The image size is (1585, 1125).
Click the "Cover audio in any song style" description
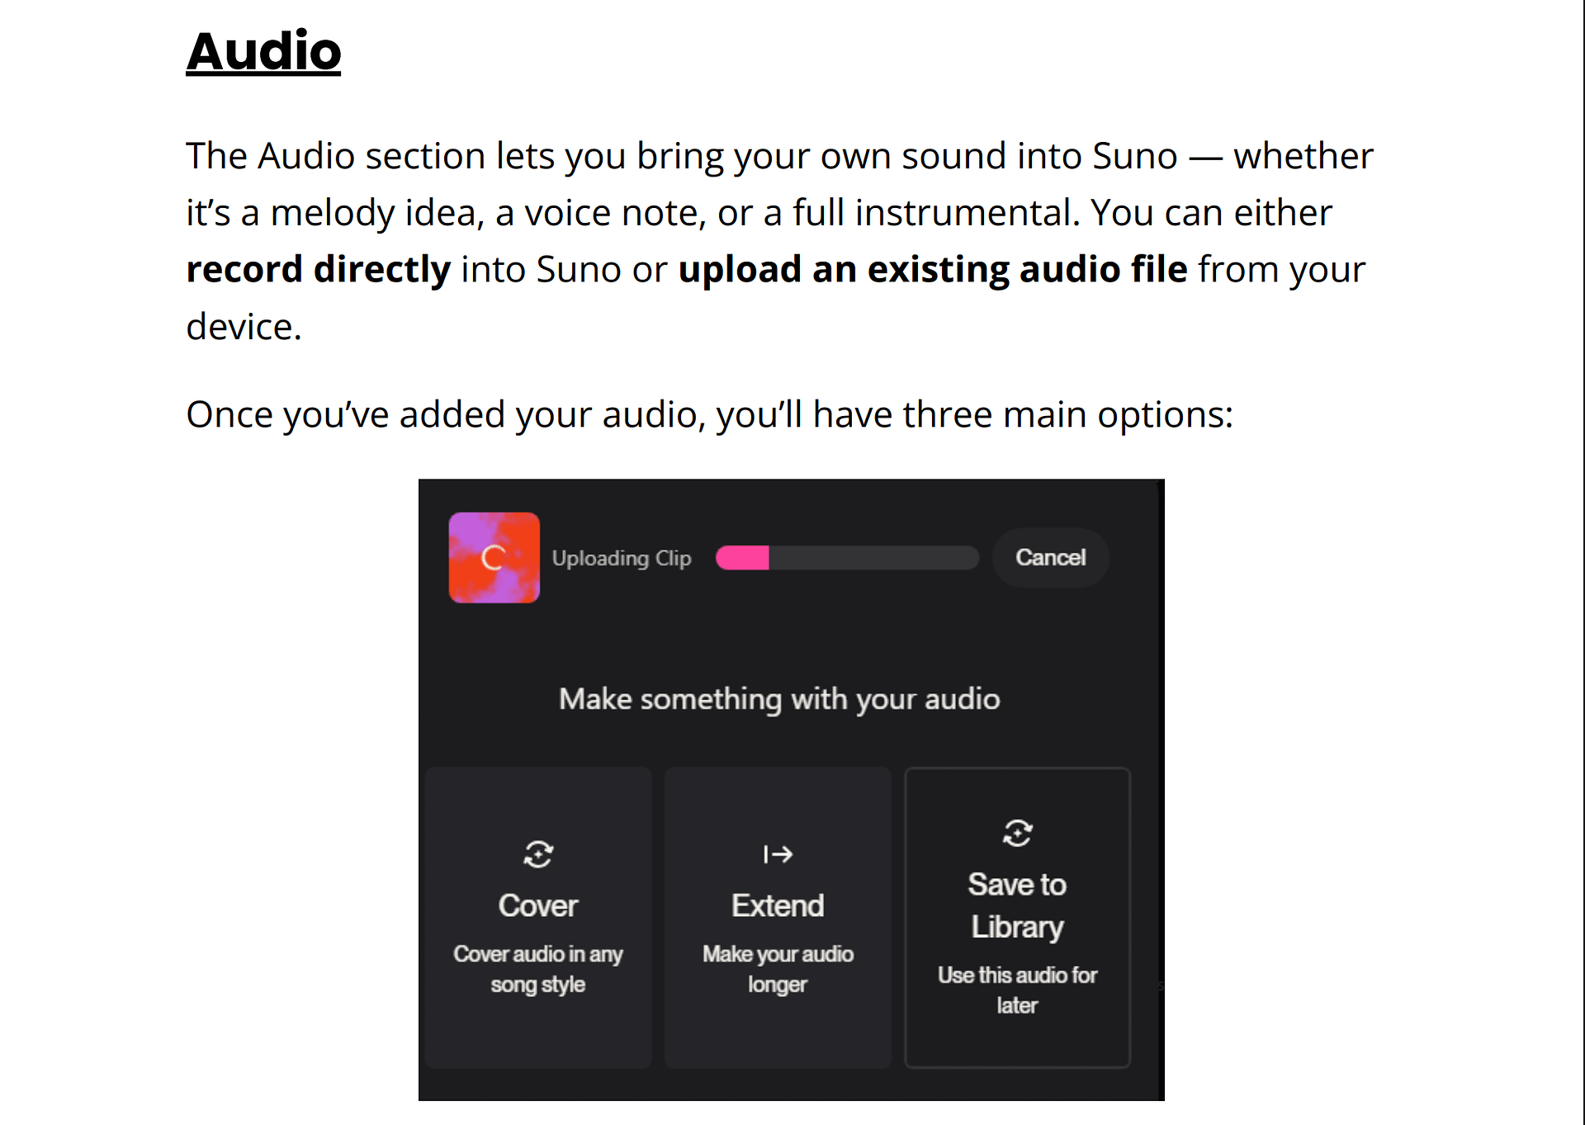pyautogui.click(x=538, y=969)
